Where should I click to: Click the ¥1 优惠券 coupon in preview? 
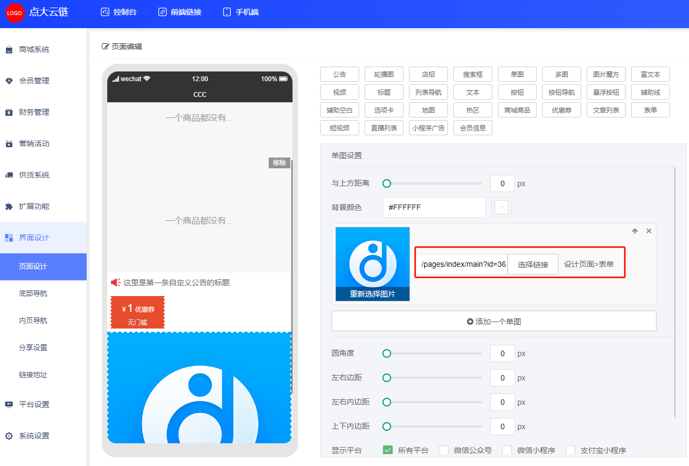pos(138,312)
